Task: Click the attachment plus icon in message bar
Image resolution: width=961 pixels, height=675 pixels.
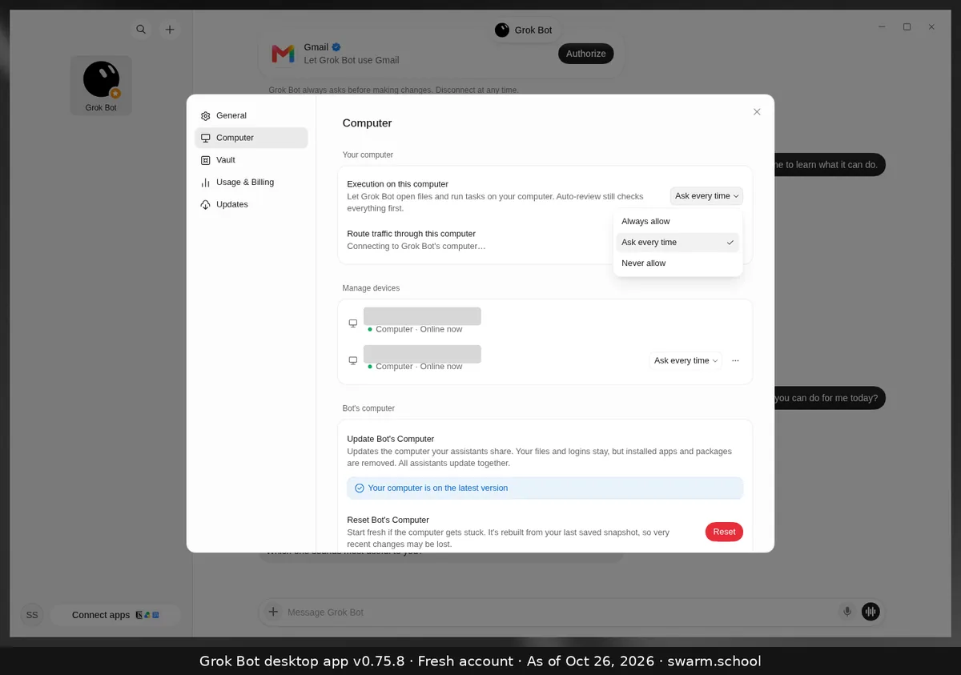Action: (x=273, y=612)
